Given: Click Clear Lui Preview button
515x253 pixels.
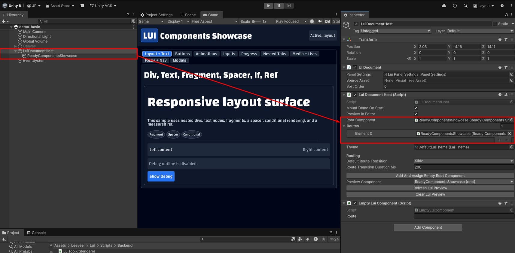Looking at the screenshot, I should [x=430, y=194].
